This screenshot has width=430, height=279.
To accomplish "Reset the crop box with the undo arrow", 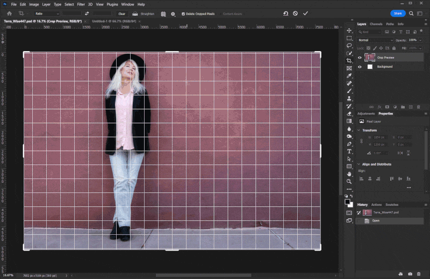I will tap(285, 13).
